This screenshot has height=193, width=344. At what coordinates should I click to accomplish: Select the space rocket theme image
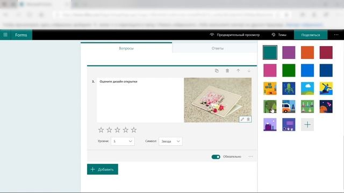click(x=326, y=107)
